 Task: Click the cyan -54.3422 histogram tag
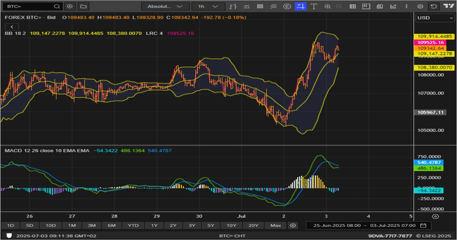(x=428, y=190)
